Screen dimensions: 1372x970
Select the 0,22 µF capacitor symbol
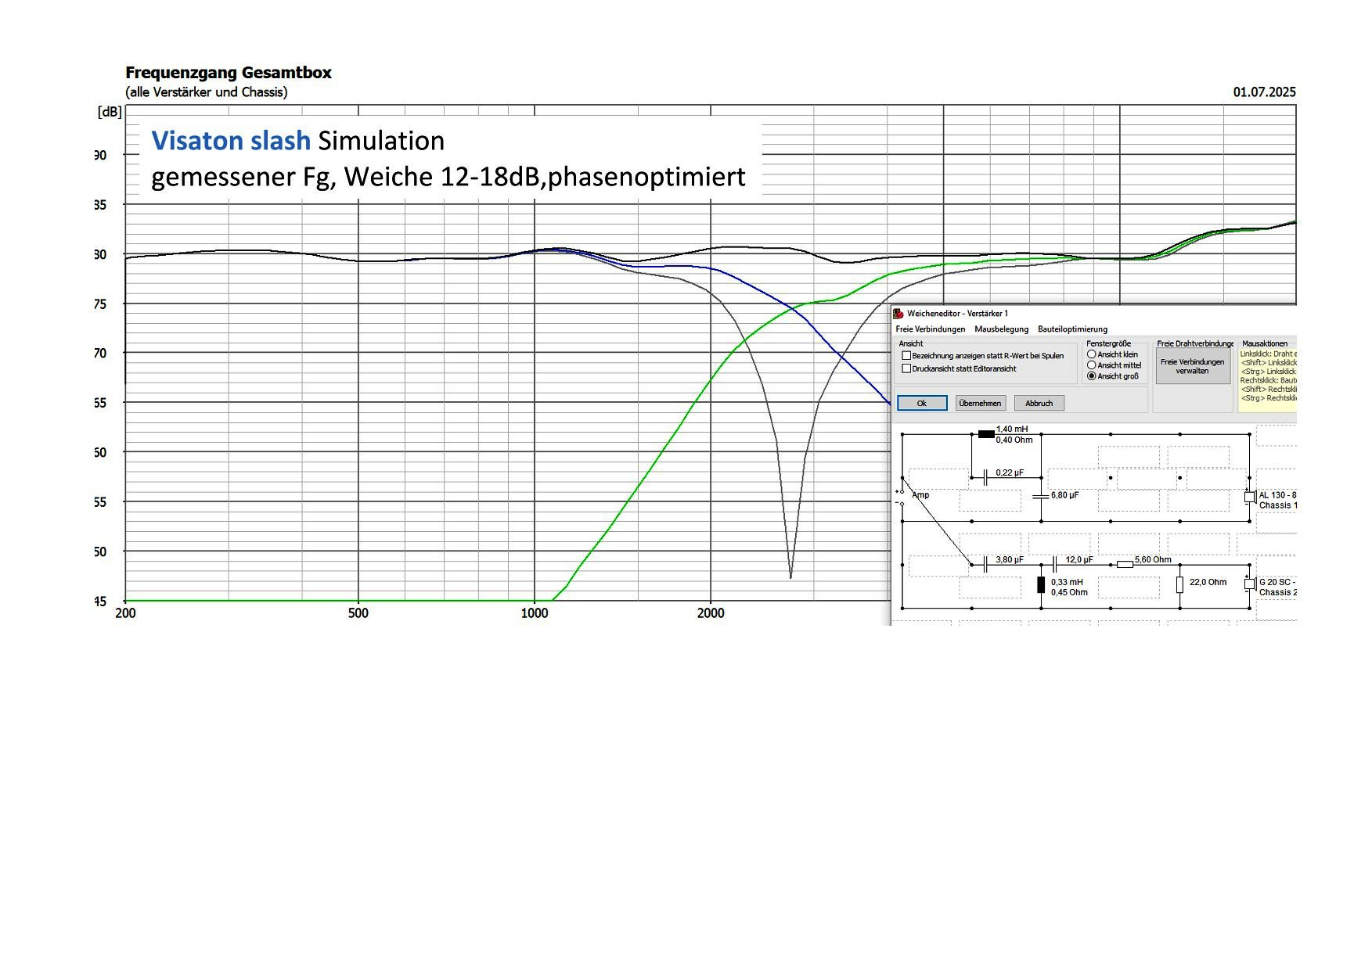point(985,476)
